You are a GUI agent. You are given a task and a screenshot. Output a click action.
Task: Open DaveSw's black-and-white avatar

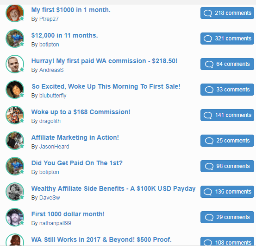(15, 192)
